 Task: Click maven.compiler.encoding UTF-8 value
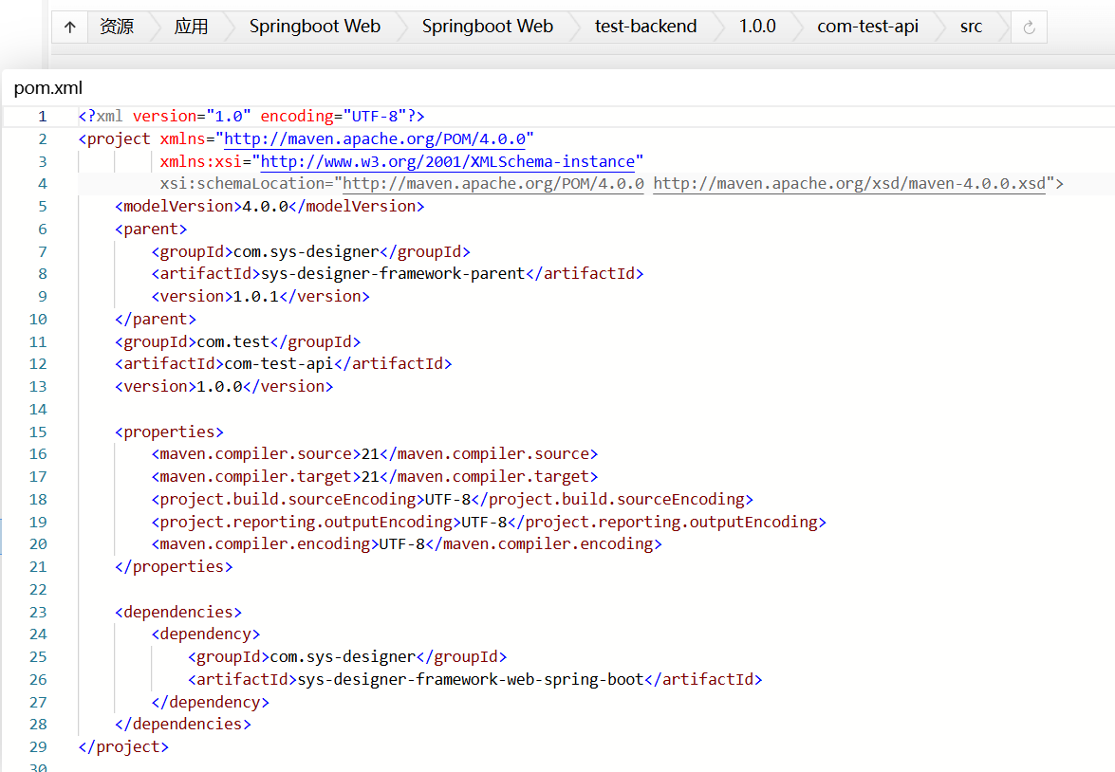401,544
